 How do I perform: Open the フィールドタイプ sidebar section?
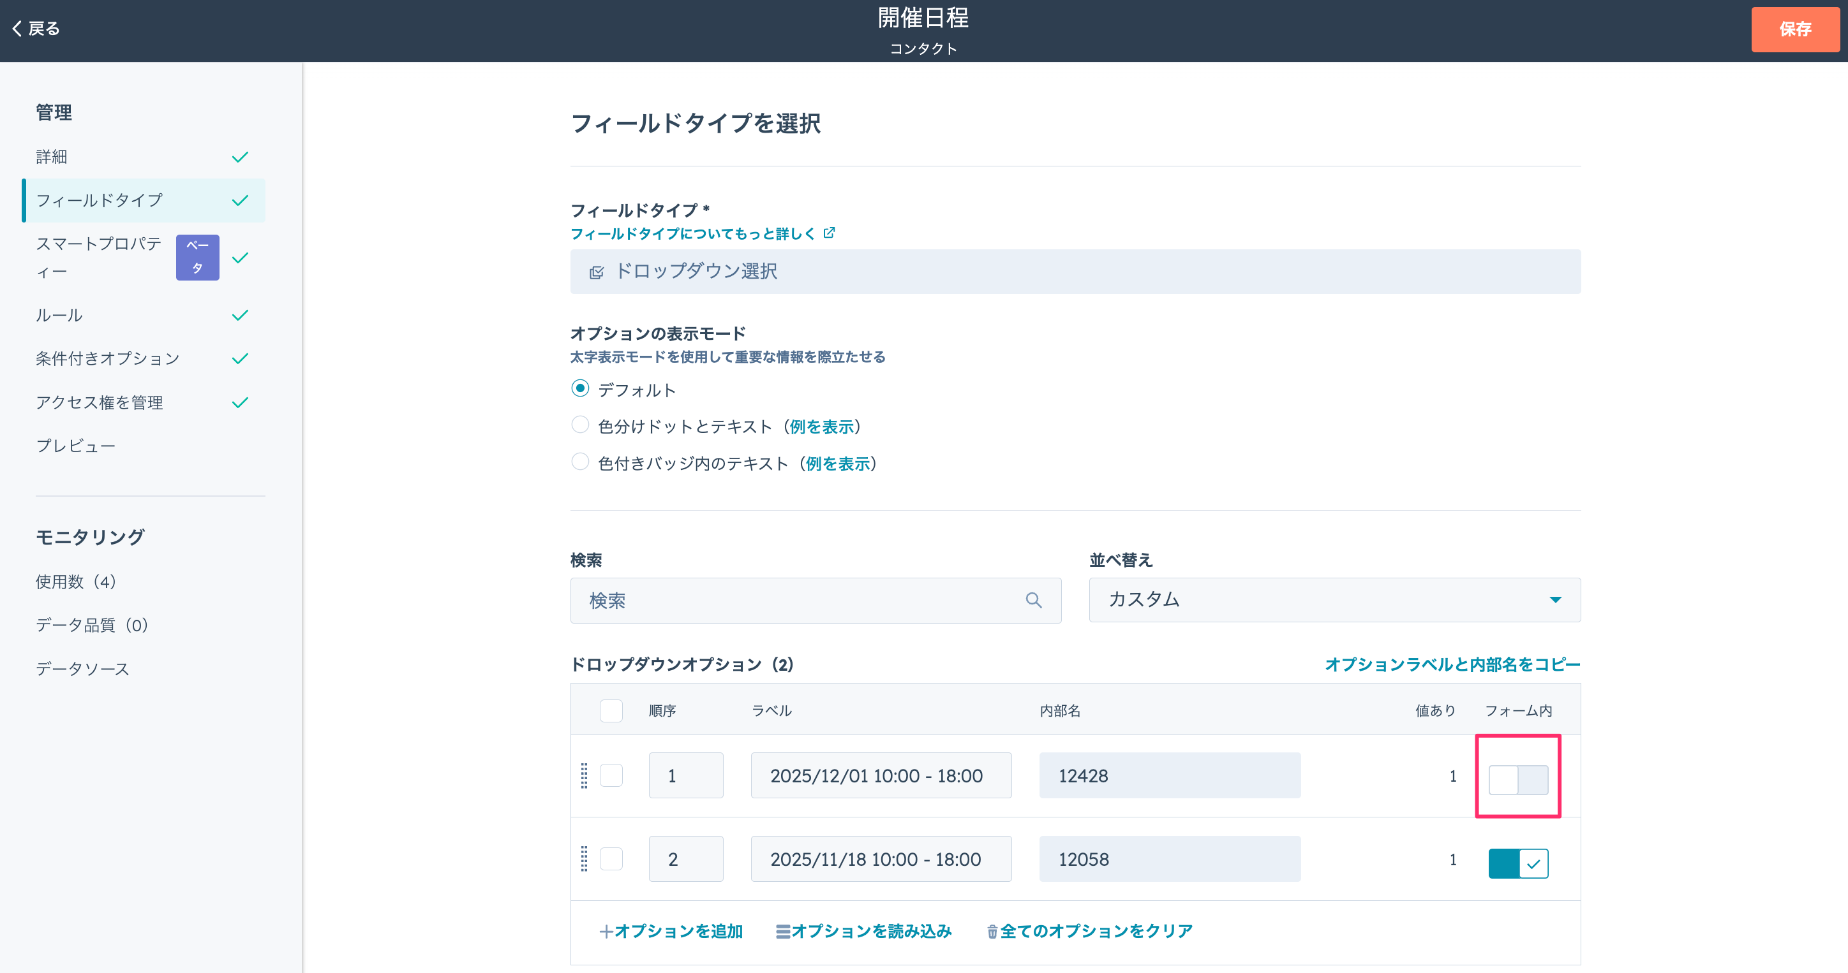click(144, 201)
